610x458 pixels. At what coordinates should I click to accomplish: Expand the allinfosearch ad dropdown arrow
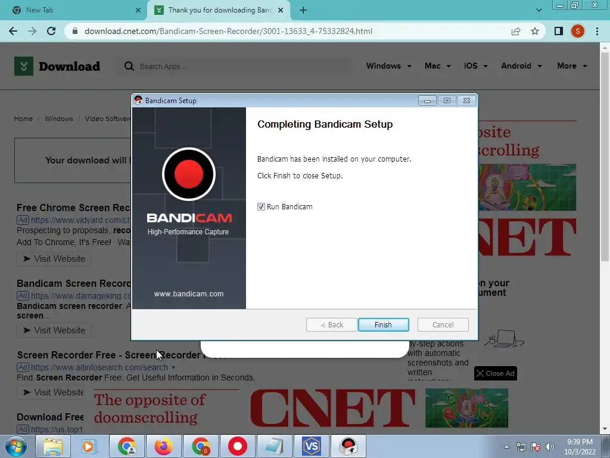point(173,367)
